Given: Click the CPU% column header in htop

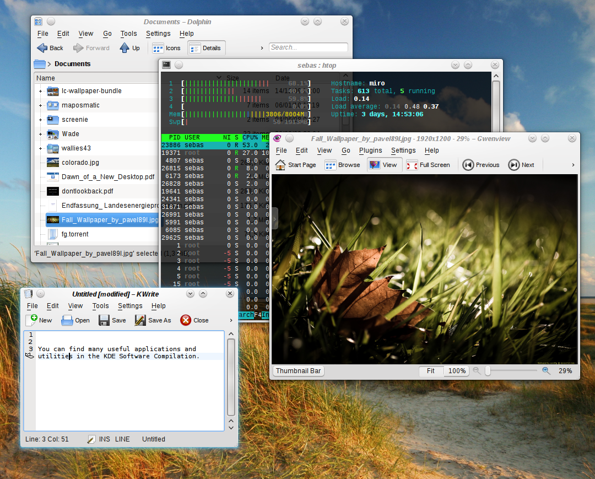Looking at the screenshot, I should click(x=250, y=137).
